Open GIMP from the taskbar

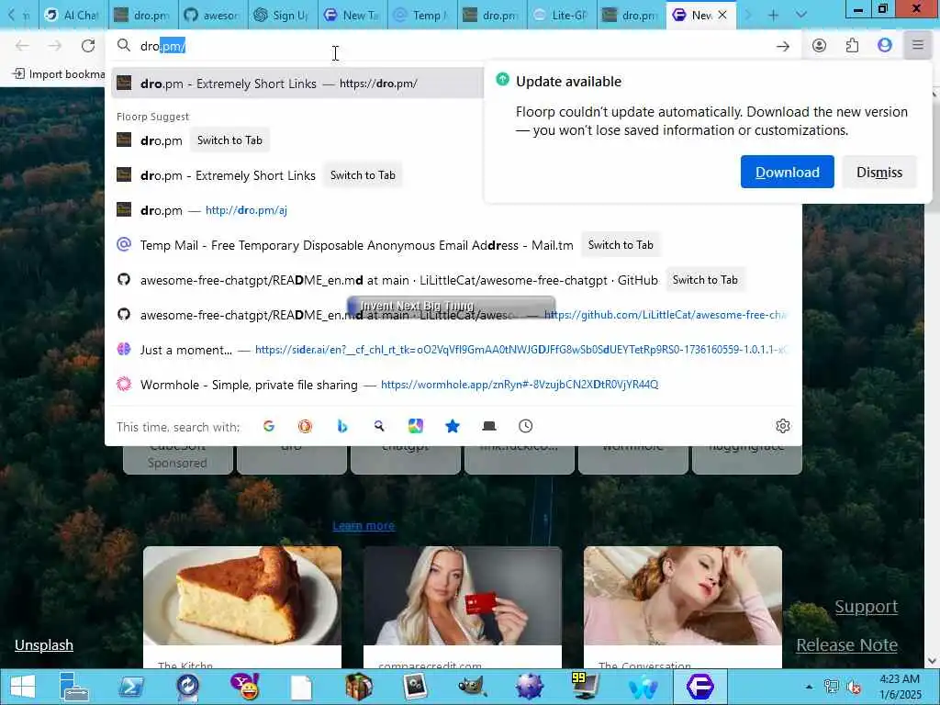point(473,687)
